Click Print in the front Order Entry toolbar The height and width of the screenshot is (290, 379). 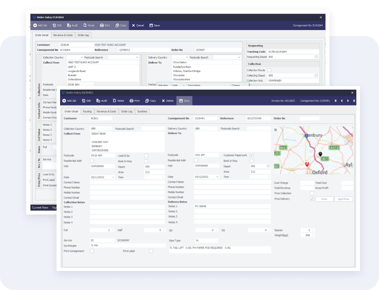click(x=132, y=101)
